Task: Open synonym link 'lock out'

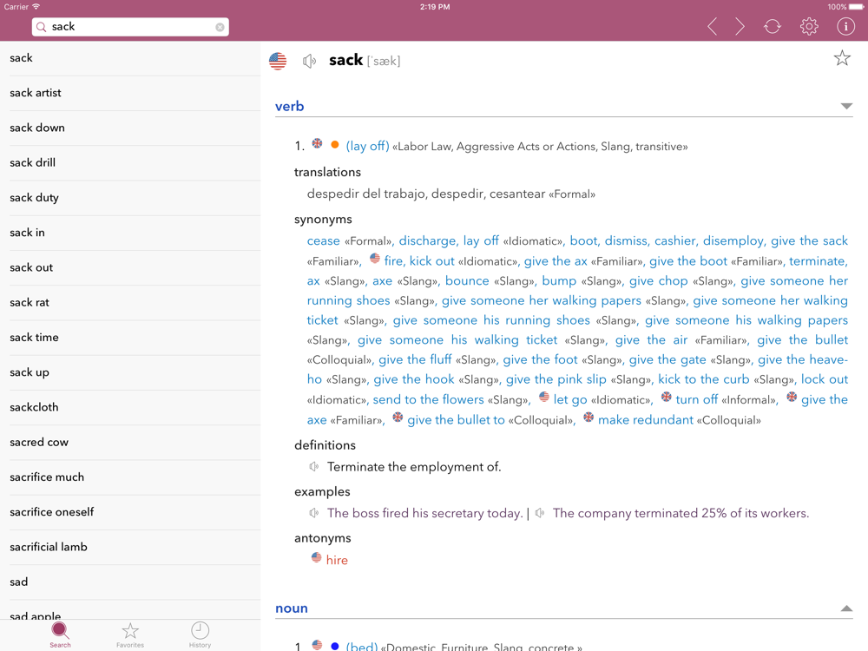Action: 825,379
